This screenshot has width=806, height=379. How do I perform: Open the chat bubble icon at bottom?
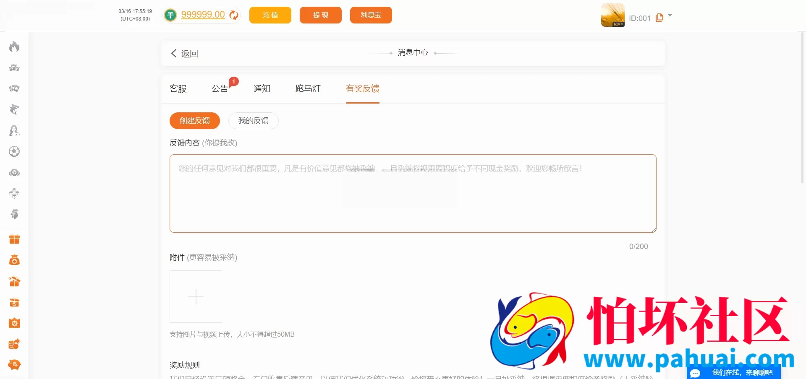tap(695, 373)
